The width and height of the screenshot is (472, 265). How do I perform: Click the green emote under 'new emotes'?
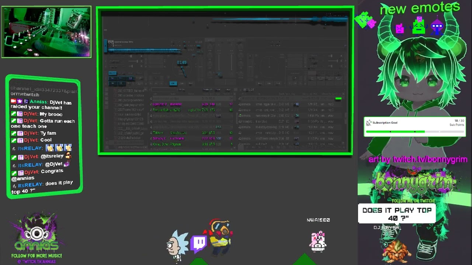coord(419,26)
